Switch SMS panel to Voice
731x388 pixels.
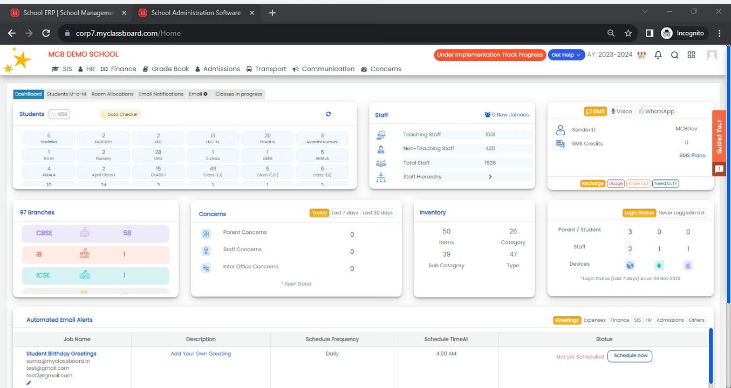(x=621, y=111)
